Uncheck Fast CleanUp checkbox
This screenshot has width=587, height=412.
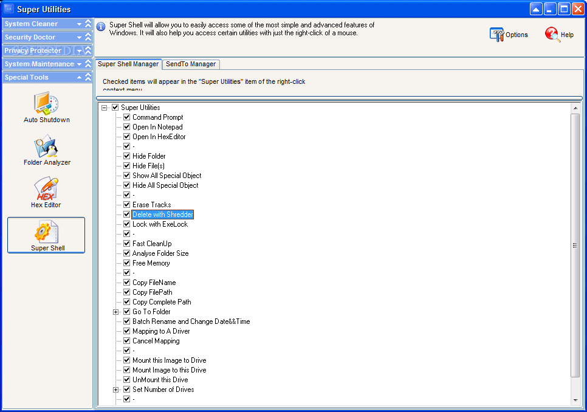pyautogui.click(x=127, y=244)
